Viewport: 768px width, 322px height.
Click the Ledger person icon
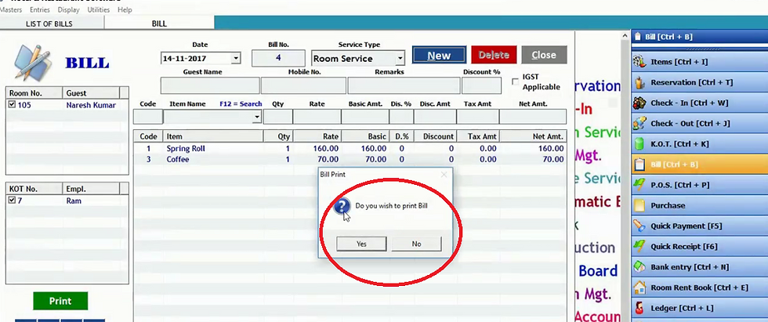tap(639, 309)
